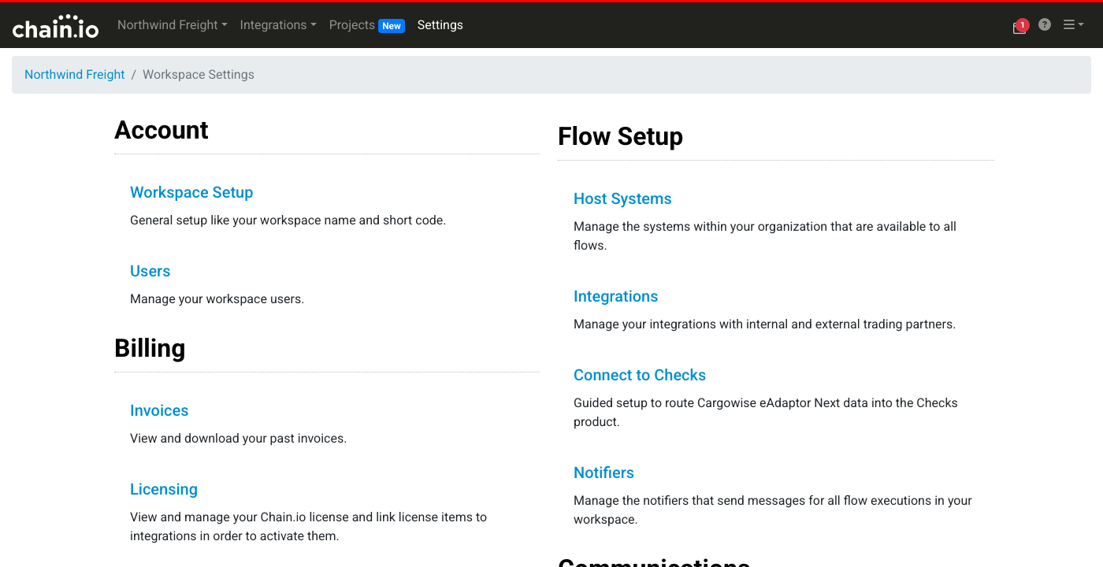Open the Host Systems link
Image resolution: width=1103 pixels, height=567 pixels.
(622, 199)
